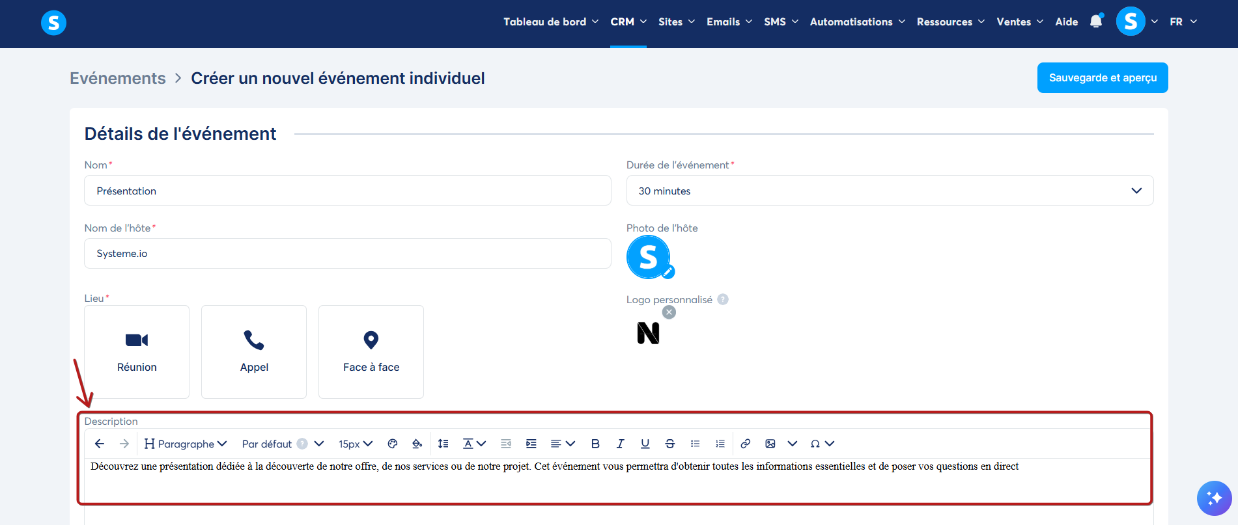Open the Par défaut font dropdown
This screenshot has width=1238, height=525.
click(283, 444)
